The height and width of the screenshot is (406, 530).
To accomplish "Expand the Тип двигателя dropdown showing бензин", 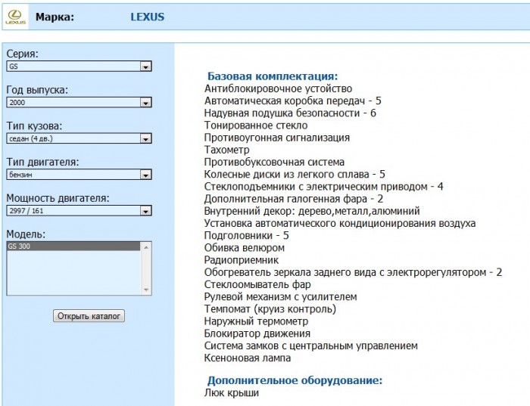I will coord(79,175).
